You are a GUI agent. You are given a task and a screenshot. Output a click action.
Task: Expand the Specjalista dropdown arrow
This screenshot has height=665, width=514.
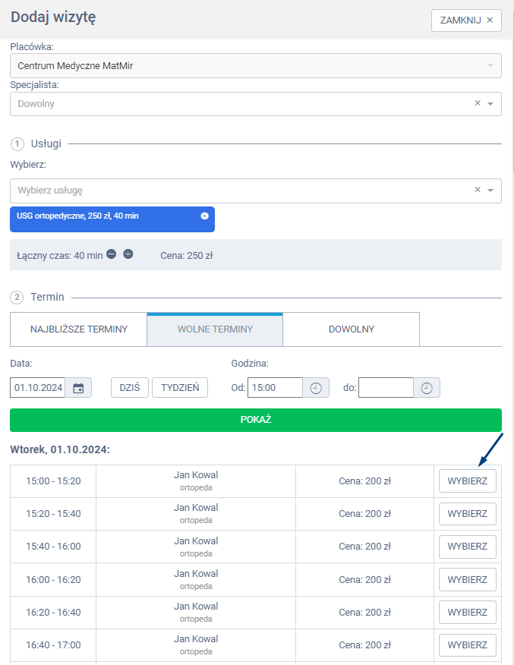[x=490, y=104]
